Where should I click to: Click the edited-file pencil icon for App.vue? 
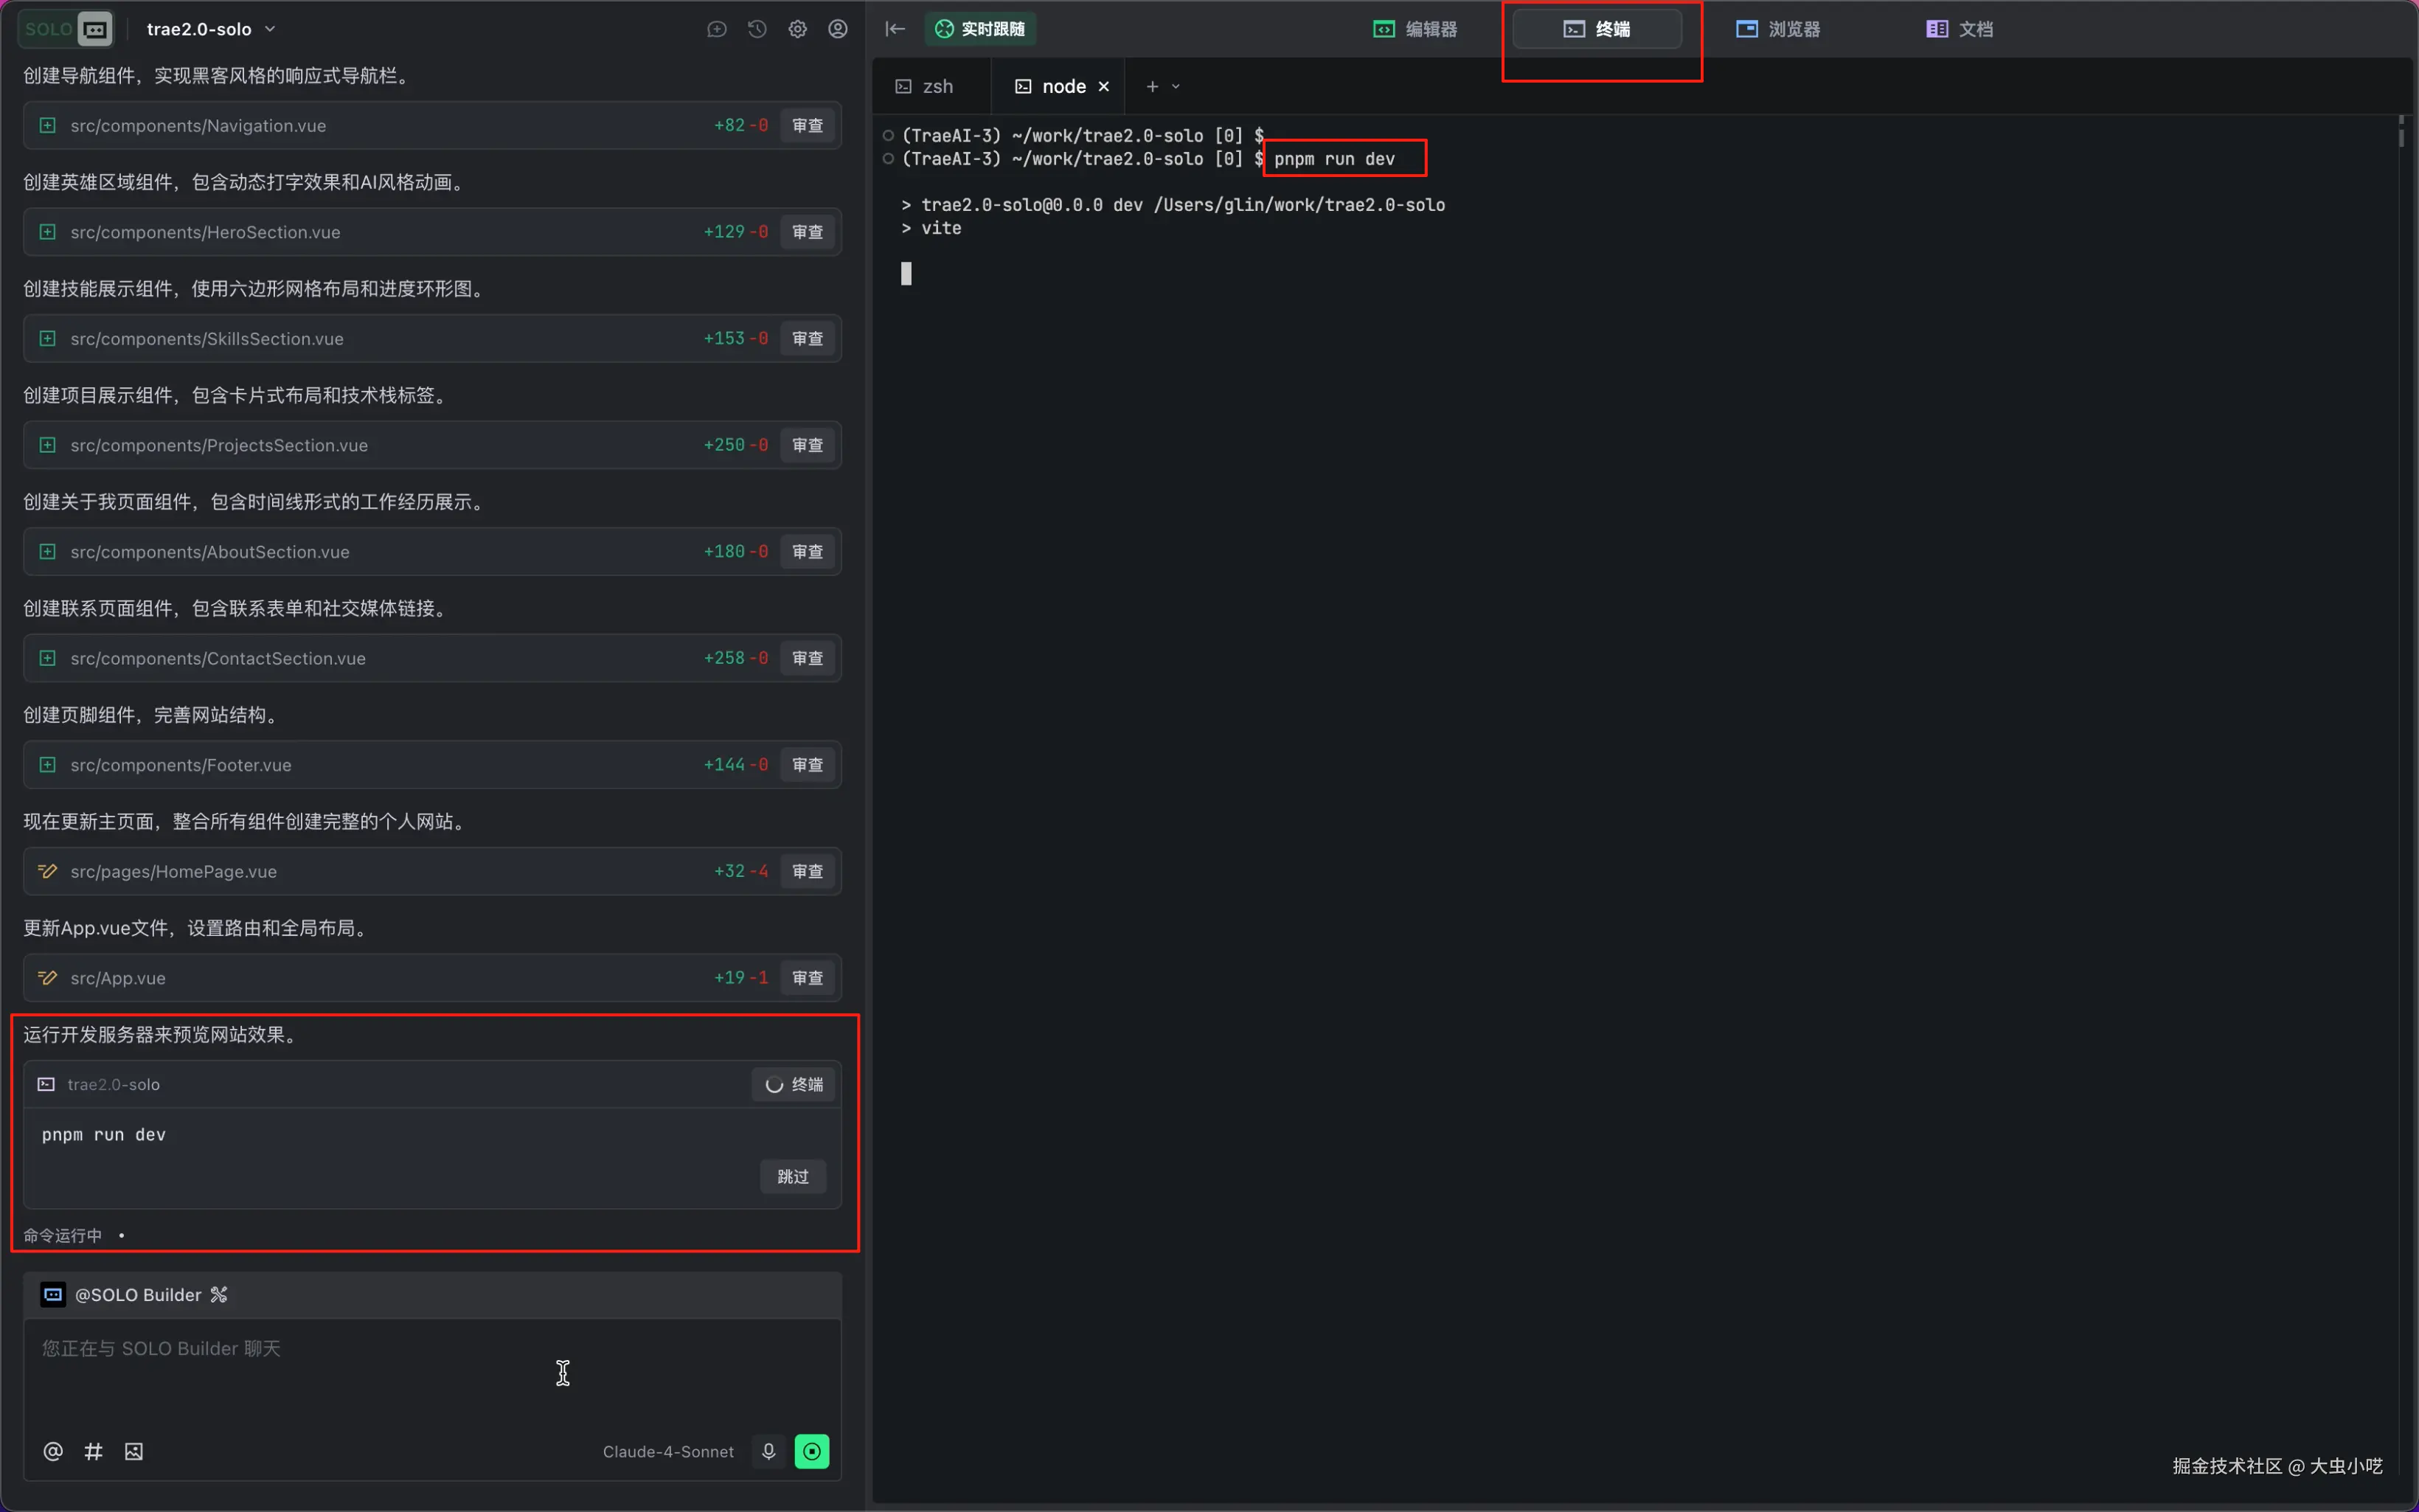coord(47,978)
